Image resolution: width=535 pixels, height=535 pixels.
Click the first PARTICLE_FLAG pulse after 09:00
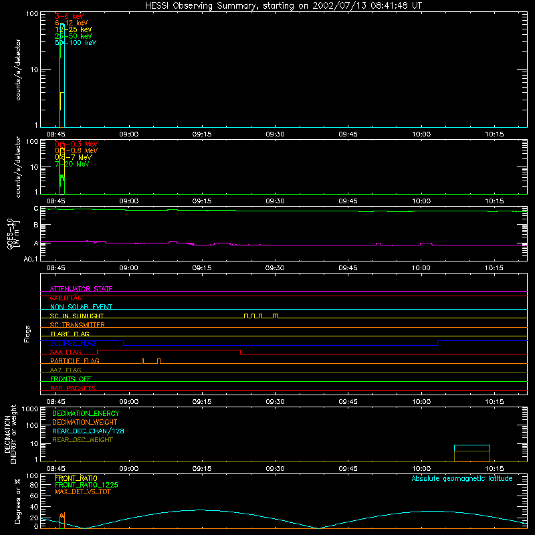142,360
